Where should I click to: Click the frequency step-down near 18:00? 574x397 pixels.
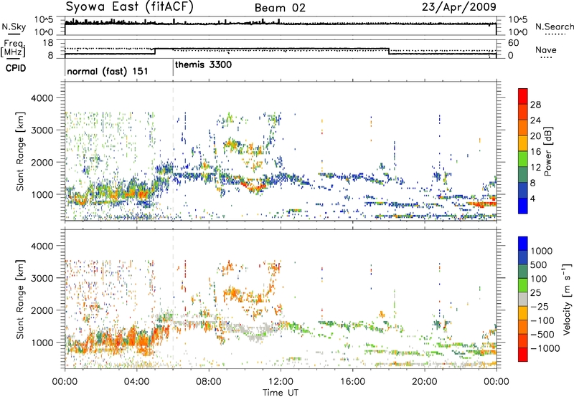[388, 51]
